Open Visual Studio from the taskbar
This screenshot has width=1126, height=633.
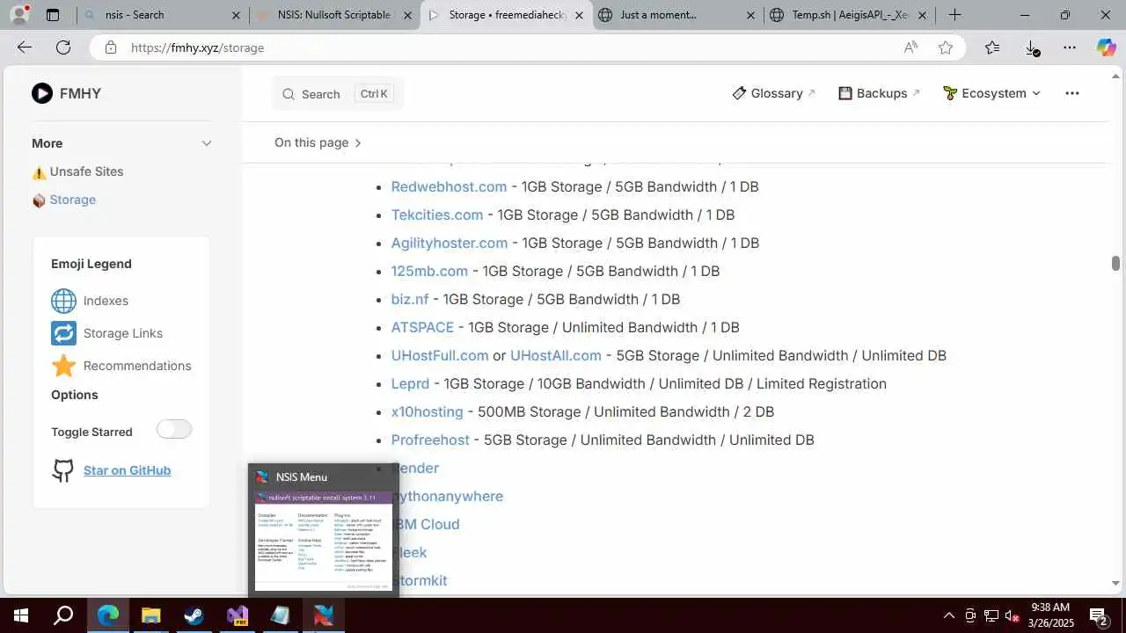(x=238, y=615)
